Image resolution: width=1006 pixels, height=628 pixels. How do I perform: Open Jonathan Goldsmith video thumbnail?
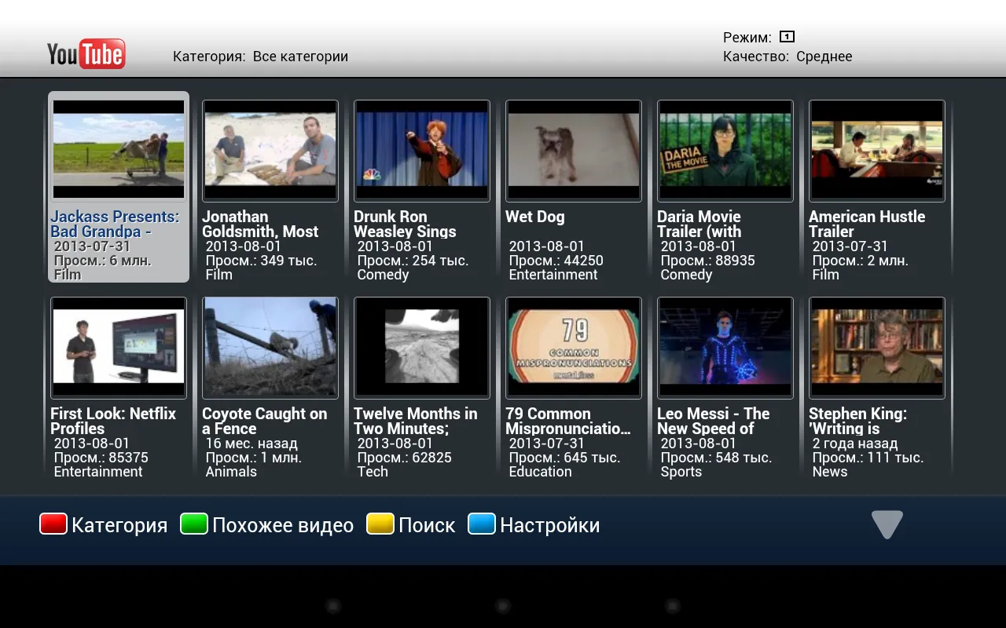tap(270, 150)
